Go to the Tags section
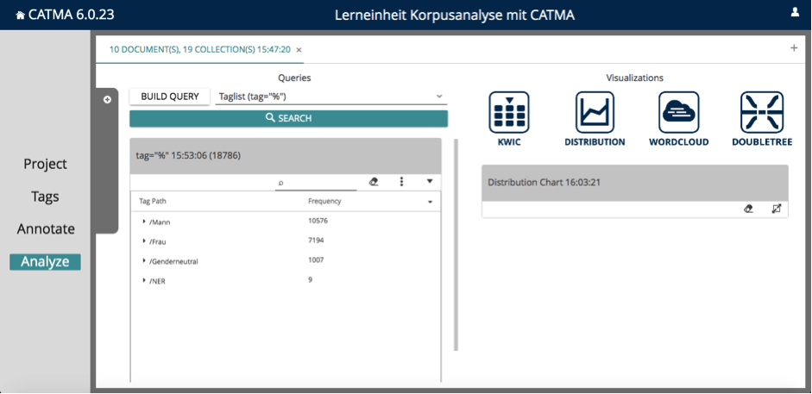 coord(45,197)
